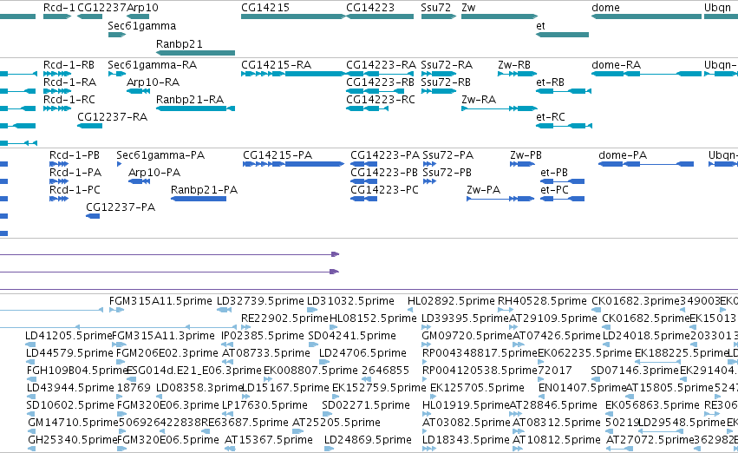Screen dimensions: 738x453
Task: Select the EK125705.5prime EST label
Action: pyautogui.click(x=477, y=388)
